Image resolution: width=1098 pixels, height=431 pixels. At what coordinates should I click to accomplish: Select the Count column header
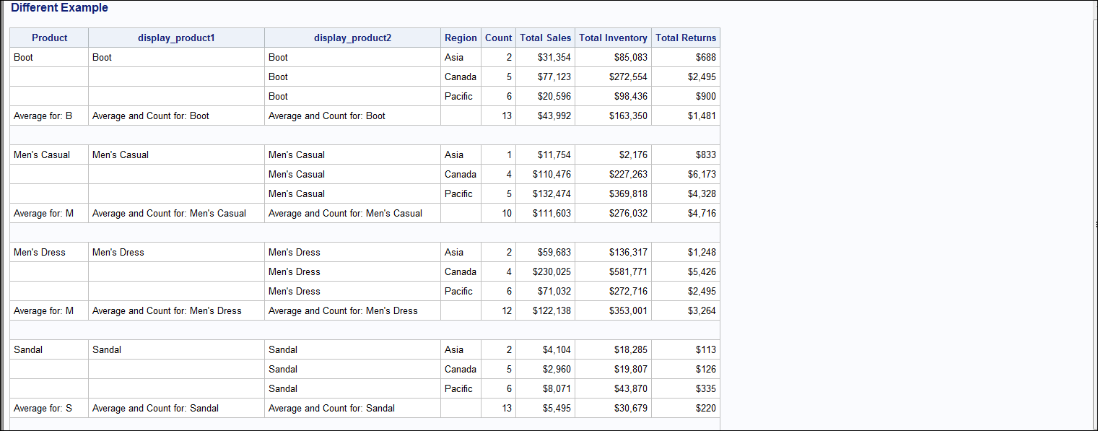498,38
